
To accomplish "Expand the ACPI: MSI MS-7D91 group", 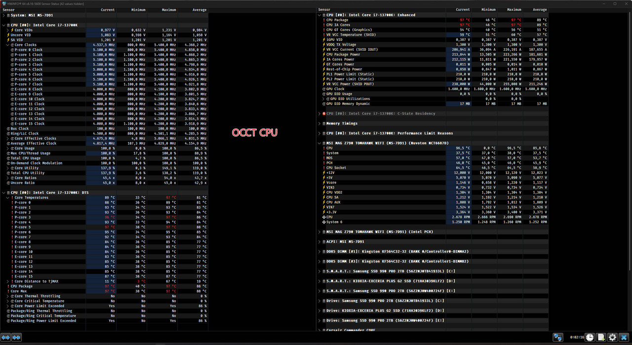I will 319,242.
